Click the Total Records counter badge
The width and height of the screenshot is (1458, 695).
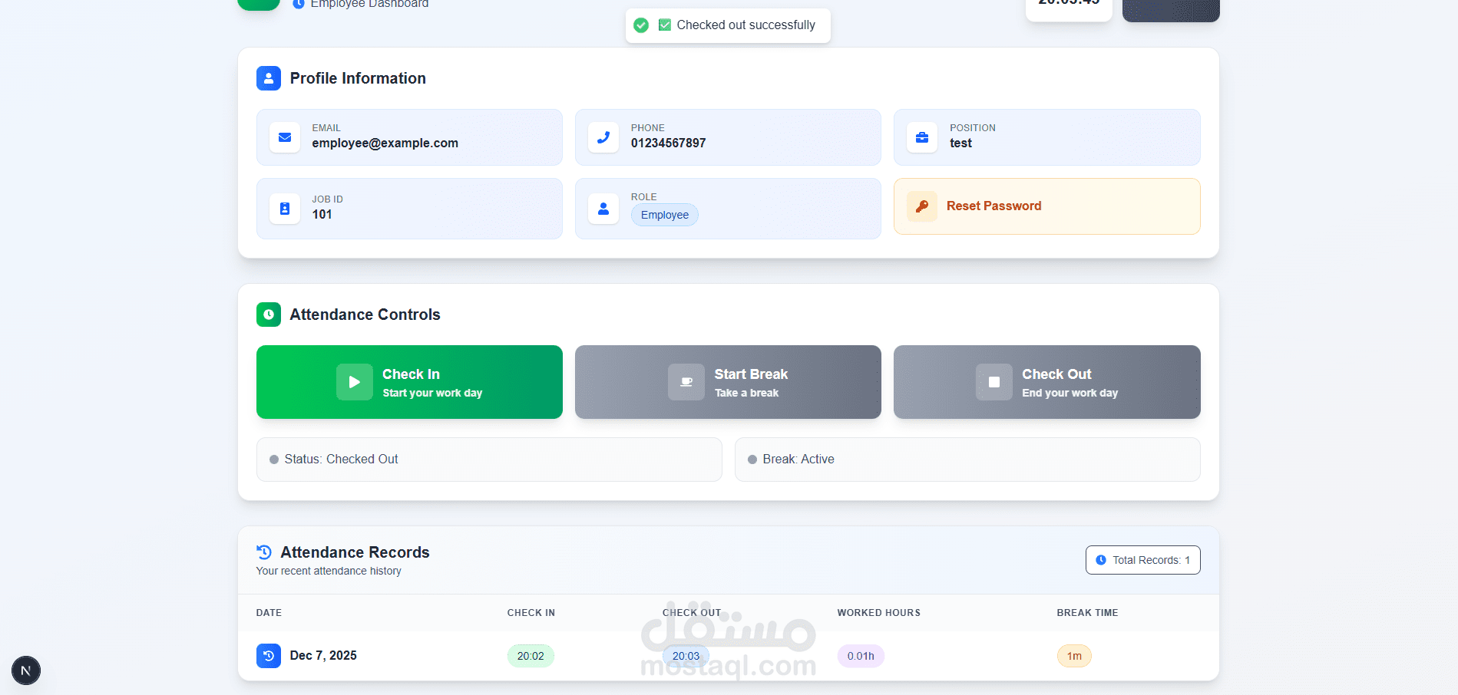1142,560
